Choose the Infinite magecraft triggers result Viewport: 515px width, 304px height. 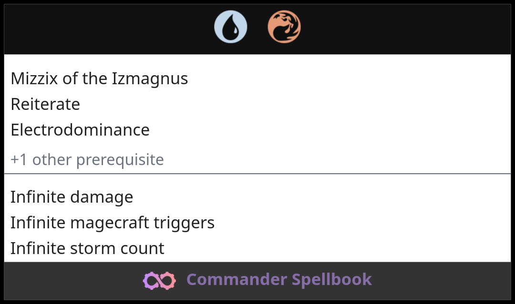click(x=113, y=223)
